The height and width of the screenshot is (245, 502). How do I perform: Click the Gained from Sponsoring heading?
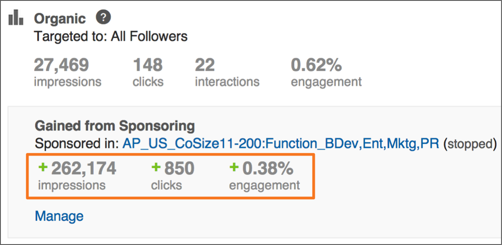coord(114,126)
